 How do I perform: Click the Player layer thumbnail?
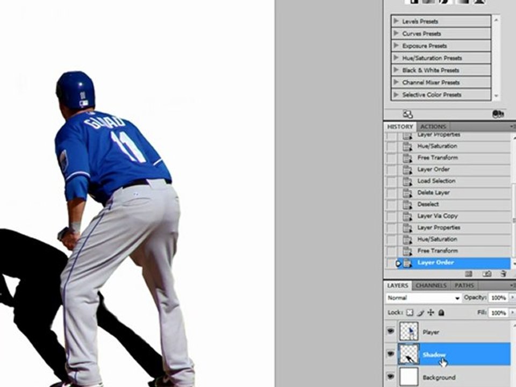point(408,331)
